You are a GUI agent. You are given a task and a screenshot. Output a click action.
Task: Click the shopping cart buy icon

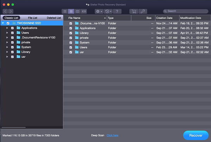coord(134,12)
